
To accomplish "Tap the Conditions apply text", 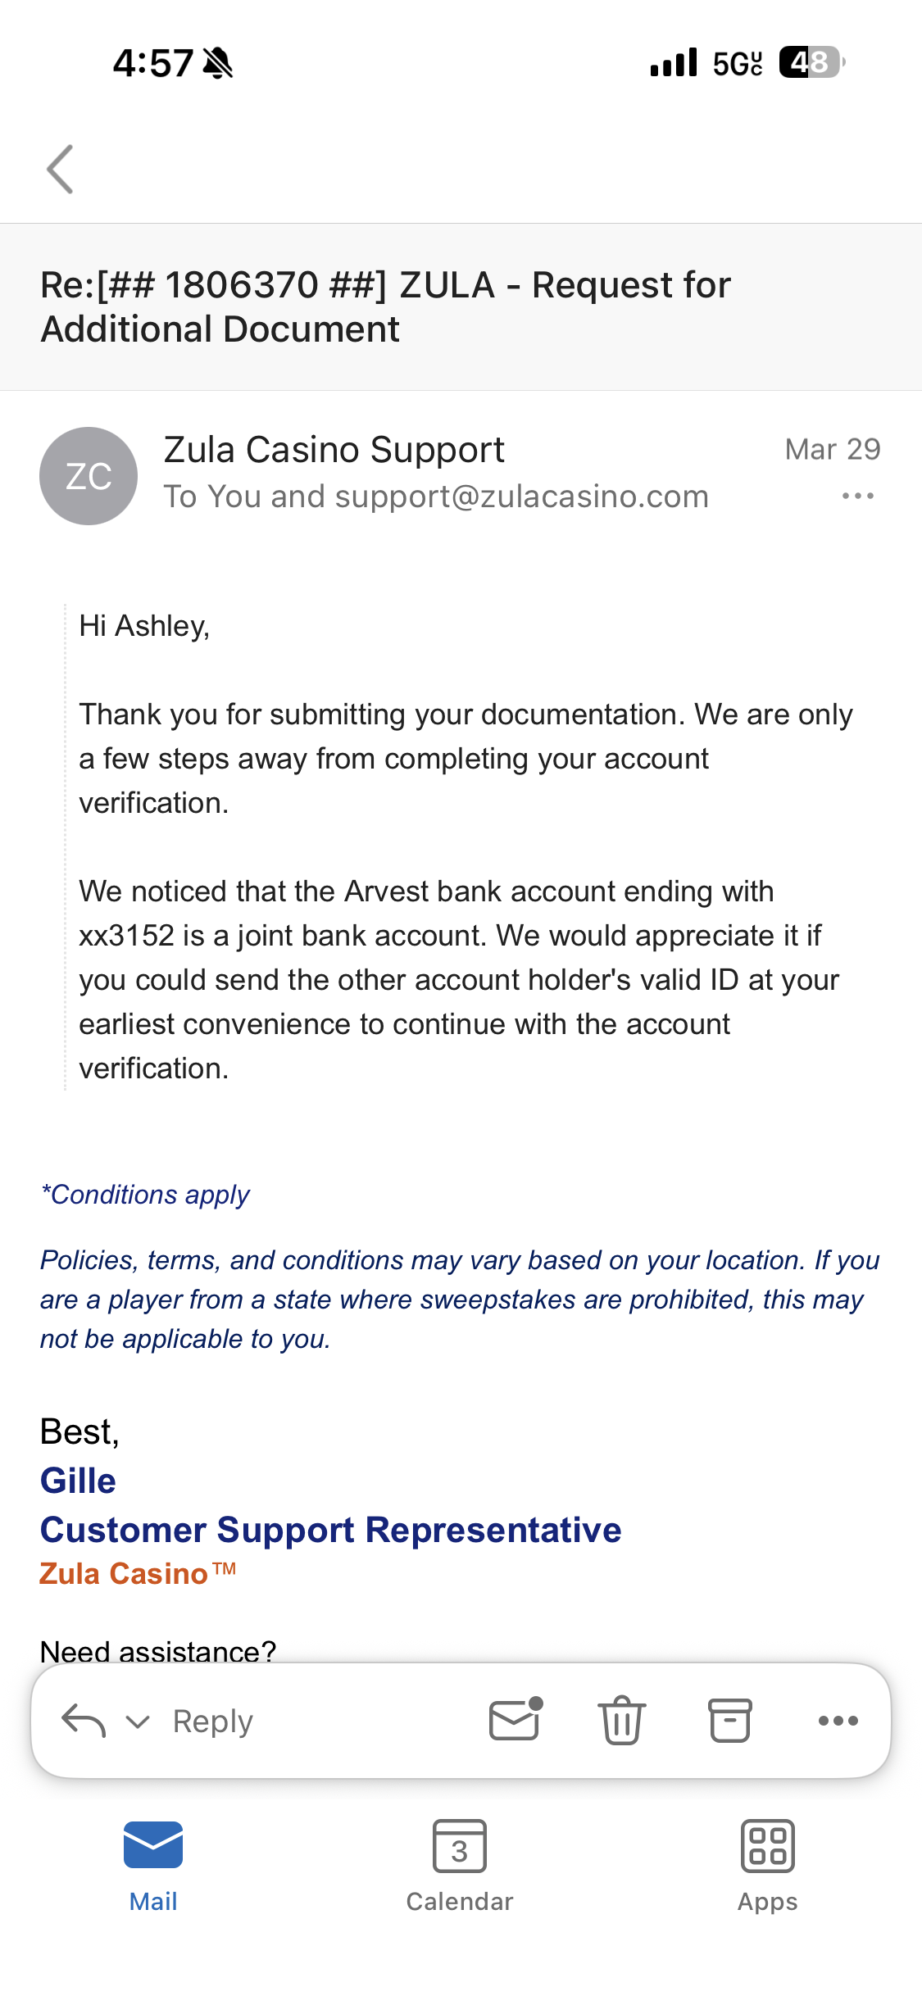I will coord(145,1195).
